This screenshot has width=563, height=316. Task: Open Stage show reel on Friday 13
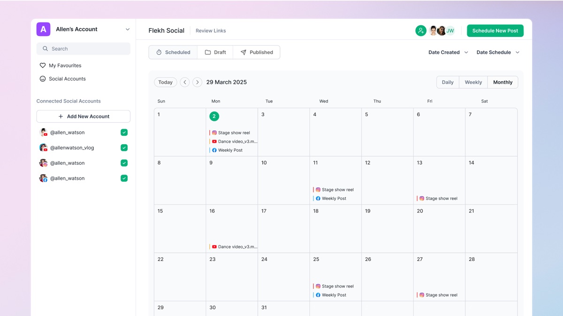tap(437, 198)
